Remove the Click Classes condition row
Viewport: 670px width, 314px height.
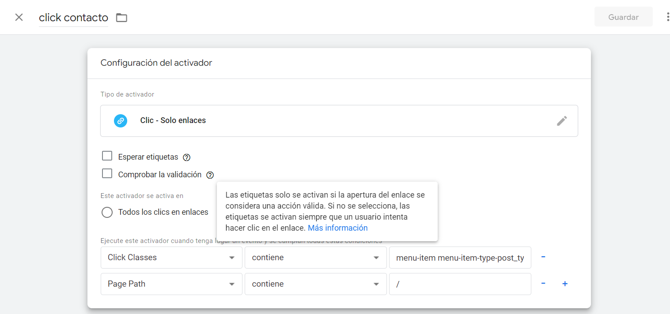coord(543,257)
